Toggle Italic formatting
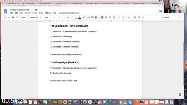The height and width of the screenshot is (105, 187). coord(72,17)
